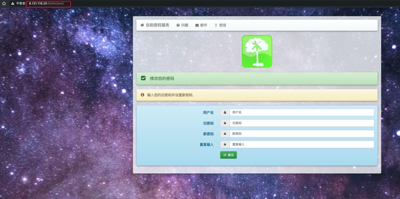The height and width of the screenshot is (199, 400).
Task: Switch to the 问题 menu item
Action: (182, 25)
